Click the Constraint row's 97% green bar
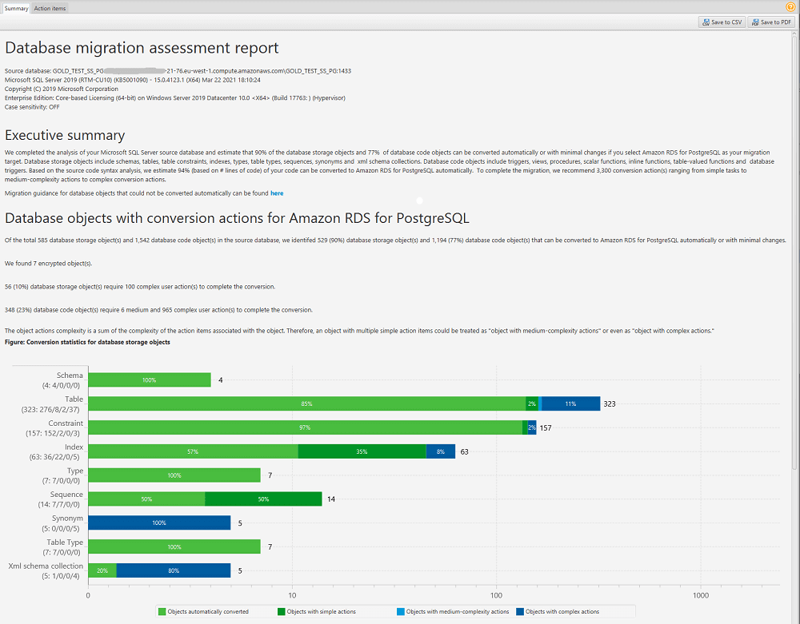Viewport: 800px width, 624px height. tap(304, 427)
